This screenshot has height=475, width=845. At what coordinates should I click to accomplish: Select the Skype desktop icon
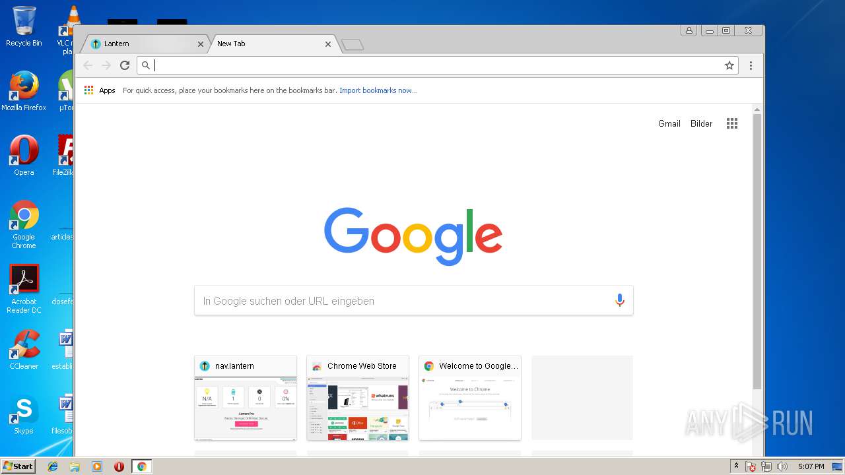click(x=24, y=414)
